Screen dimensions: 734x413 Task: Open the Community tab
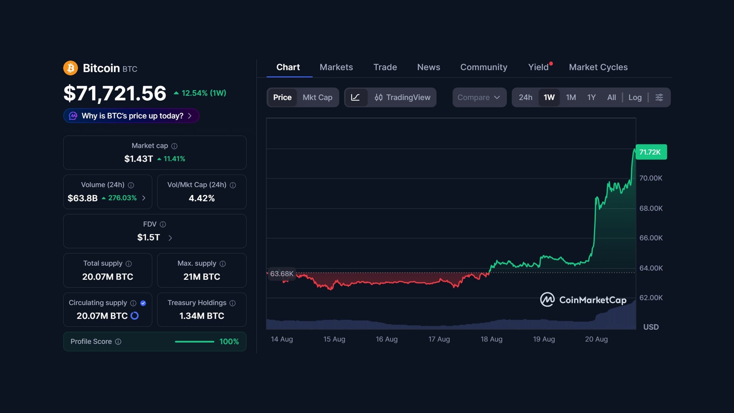(x=484, y=67)
